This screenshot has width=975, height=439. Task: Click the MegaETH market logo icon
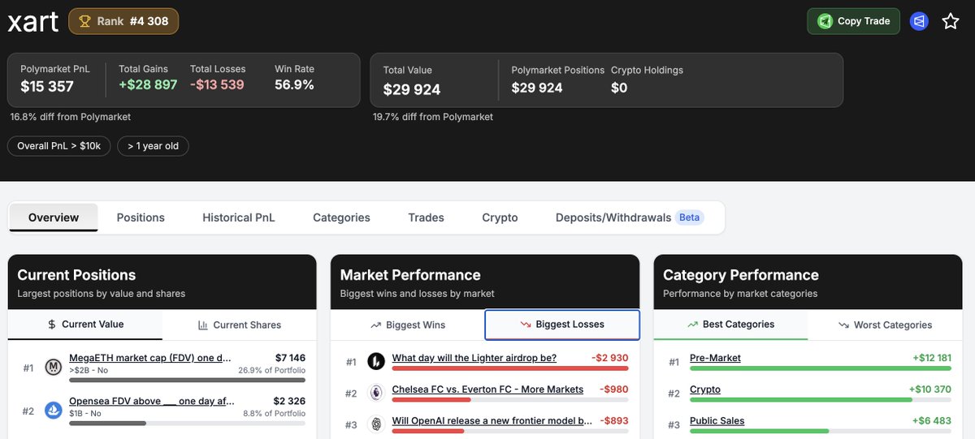click(x=54, y=368)
